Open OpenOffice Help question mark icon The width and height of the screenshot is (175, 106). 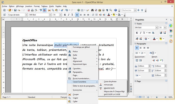116,10
